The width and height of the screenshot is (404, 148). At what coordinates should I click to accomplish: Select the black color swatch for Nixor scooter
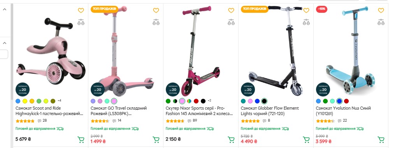(x=203, y=101)
